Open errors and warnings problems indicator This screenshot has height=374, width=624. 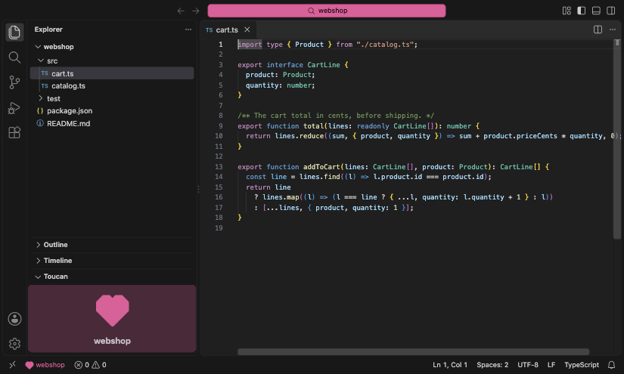(x=91, y=365)
